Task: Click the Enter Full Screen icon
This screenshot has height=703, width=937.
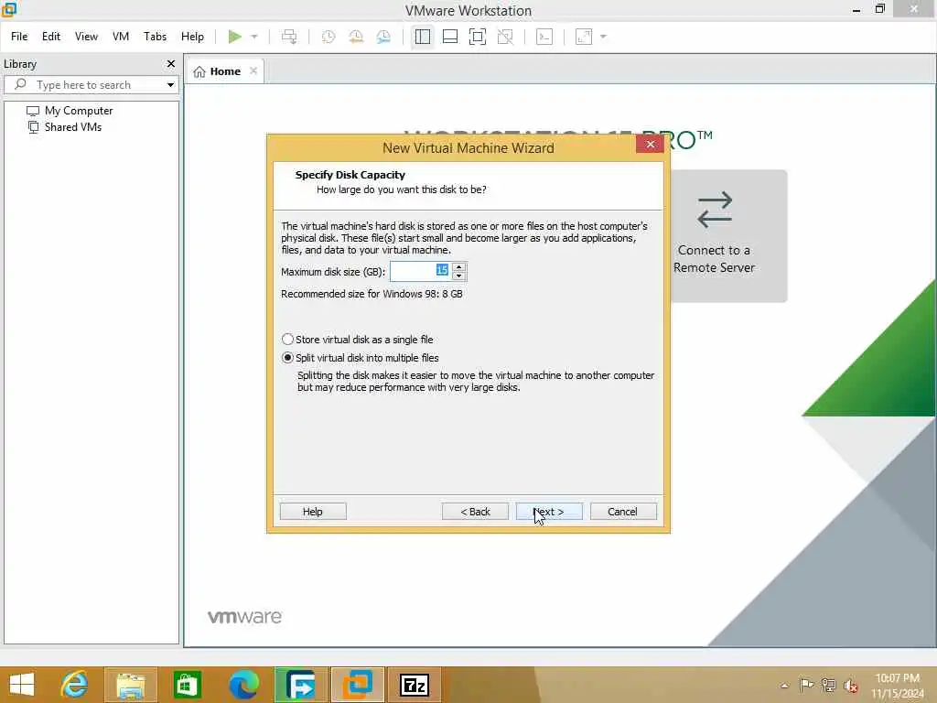Action: 478,37
